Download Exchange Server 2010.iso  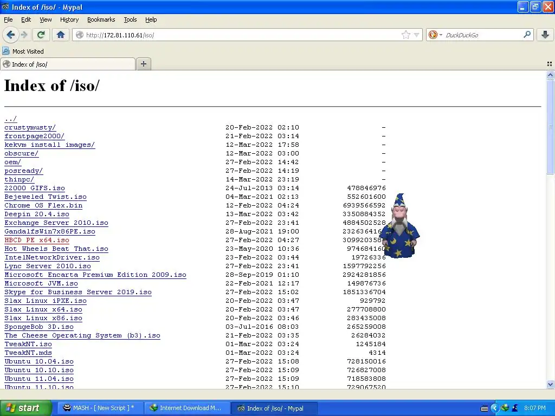point(56,223)
